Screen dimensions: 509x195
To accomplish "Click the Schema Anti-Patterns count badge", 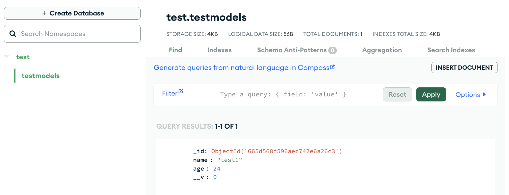I will pos(332,50).
